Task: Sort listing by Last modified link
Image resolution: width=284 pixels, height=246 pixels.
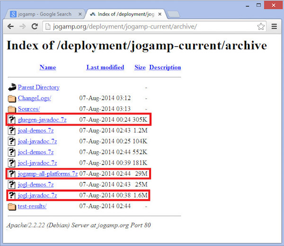Action: [105, 67]
